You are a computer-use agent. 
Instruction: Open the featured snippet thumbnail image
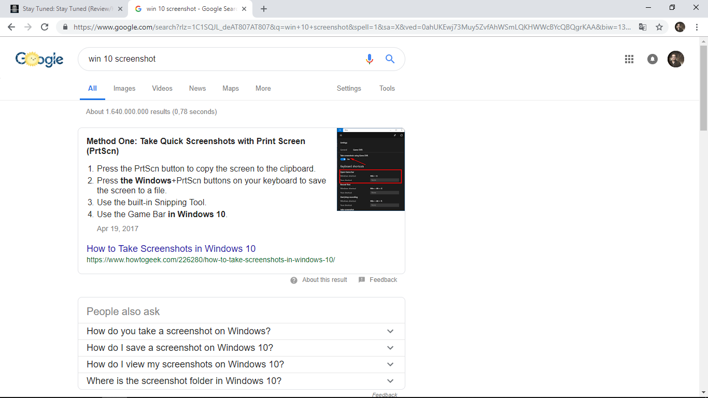click(371, 169)
